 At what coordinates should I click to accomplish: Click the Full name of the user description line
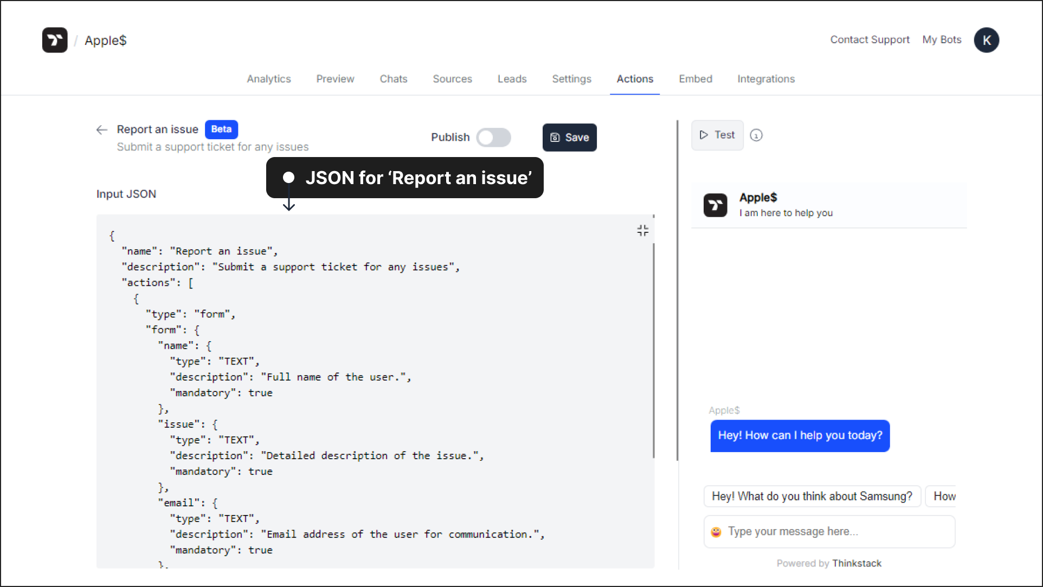pos(291,377)
